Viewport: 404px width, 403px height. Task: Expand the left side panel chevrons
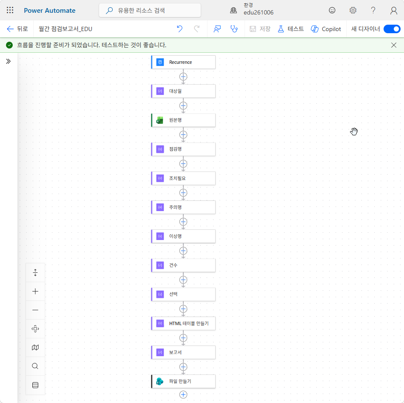pos(8,61)
